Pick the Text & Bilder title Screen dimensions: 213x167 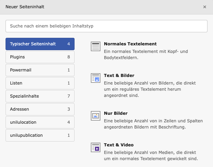click(119, 76)
